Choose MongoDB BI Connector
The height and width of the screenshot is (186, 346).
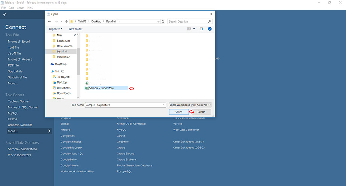tap(132, 124)
